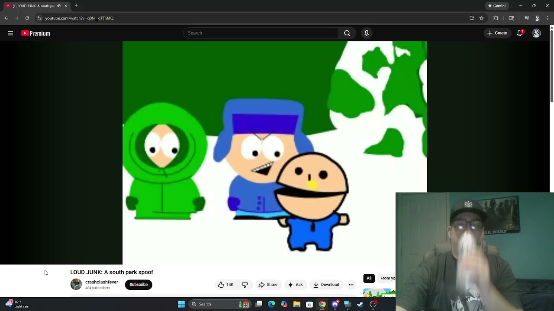
Task: Open OBS Studio from taskbar
Action: click(373, 304)
